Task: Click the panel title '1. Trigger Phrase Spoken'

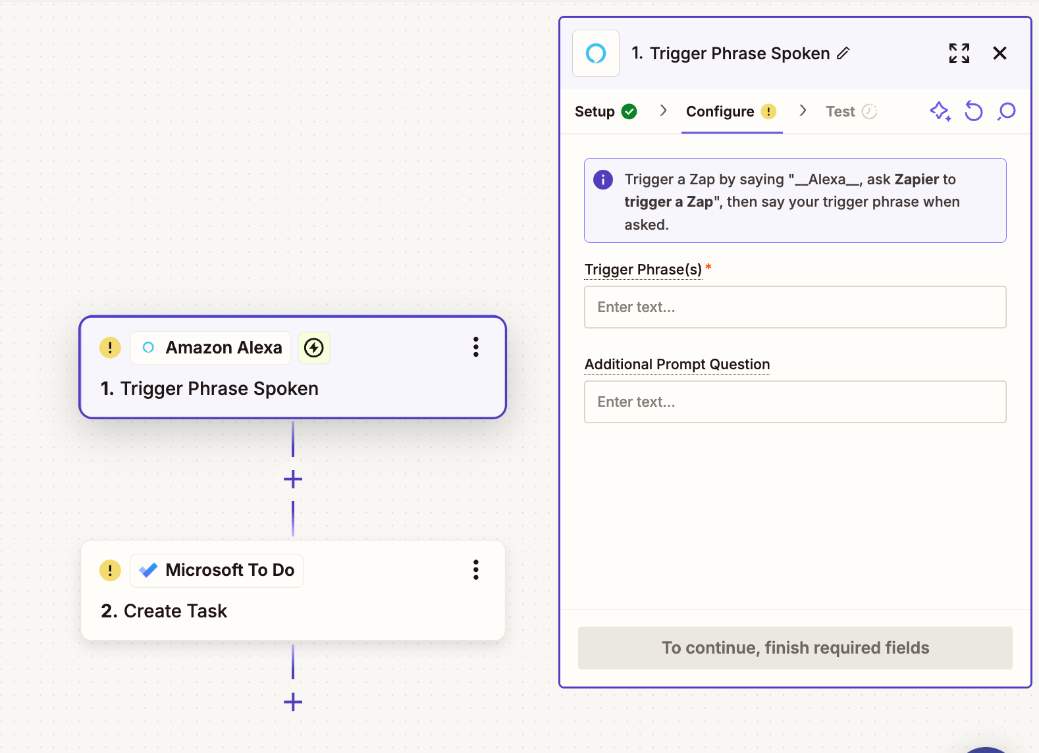Action: tap(731, 53)
